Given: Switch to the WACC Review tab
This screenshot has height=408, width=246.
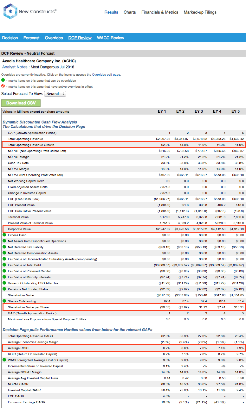Looking at the screenshot, I should 111,38.
